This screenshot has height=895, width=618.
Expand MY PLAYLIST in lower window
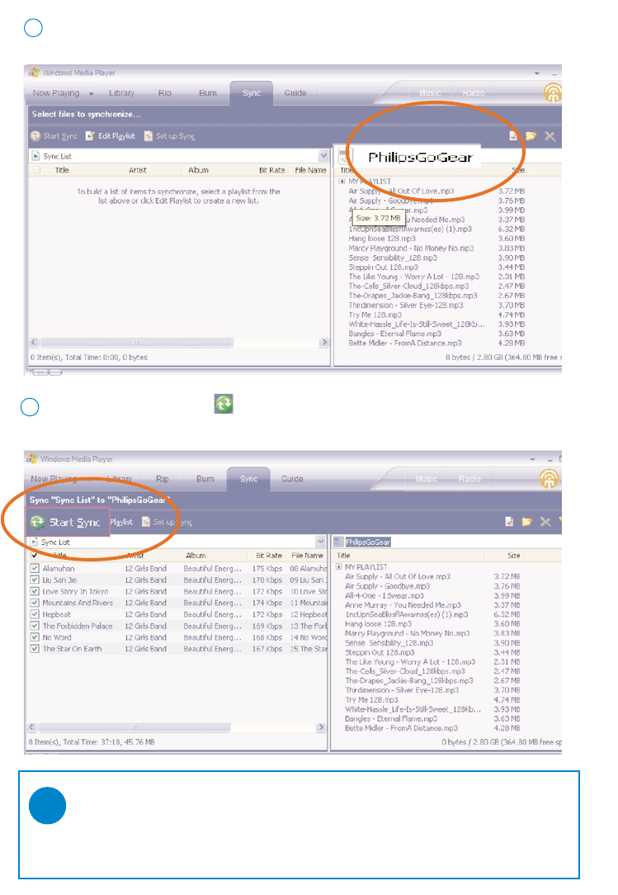click(x=338, y=566)
